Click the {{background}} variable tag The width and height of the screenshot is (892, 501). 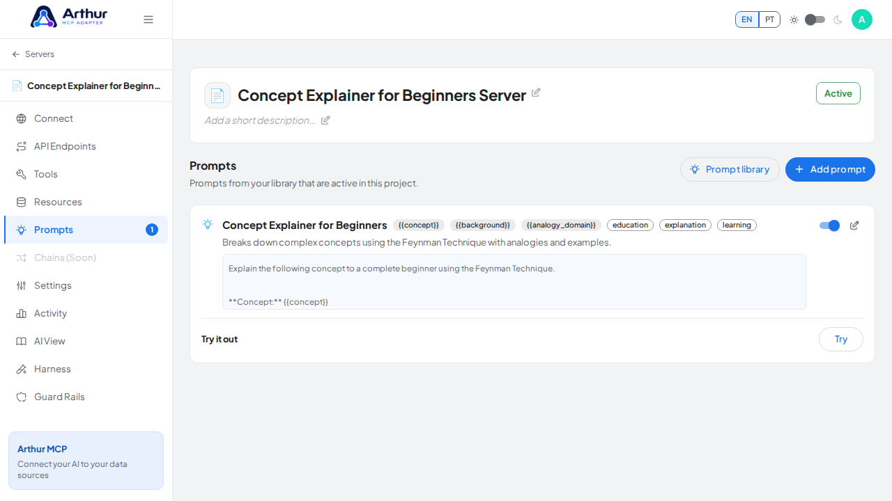483,225
